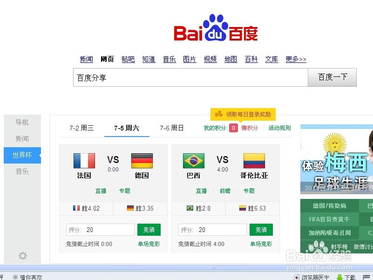Open the settings gear in the left sidebar

[x=22, y=255]
